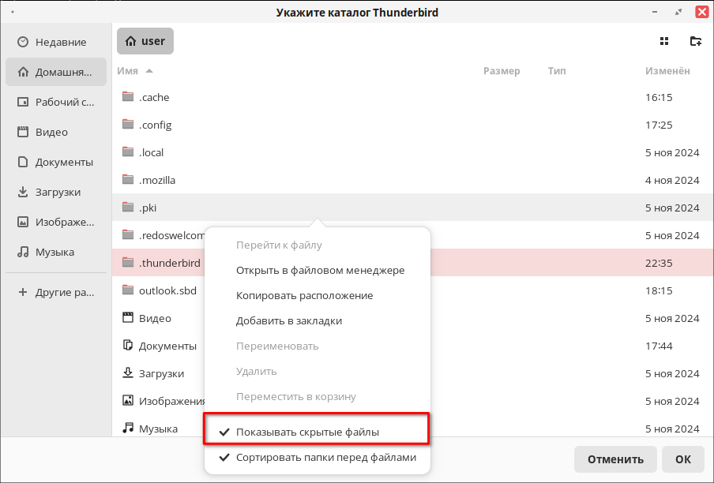The image size is (714, 483).
Task: Choose Копировать расположение from context menu
Action: [304, 296]
